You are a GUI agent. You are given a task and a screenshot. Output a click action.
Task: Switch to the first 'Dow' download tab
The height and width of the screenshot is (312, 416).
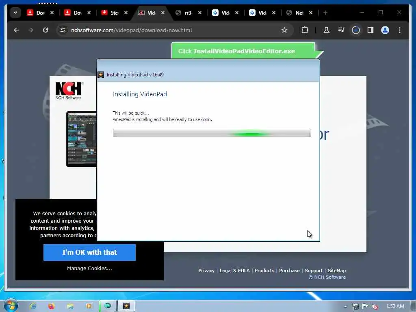(x=36, y=13)
